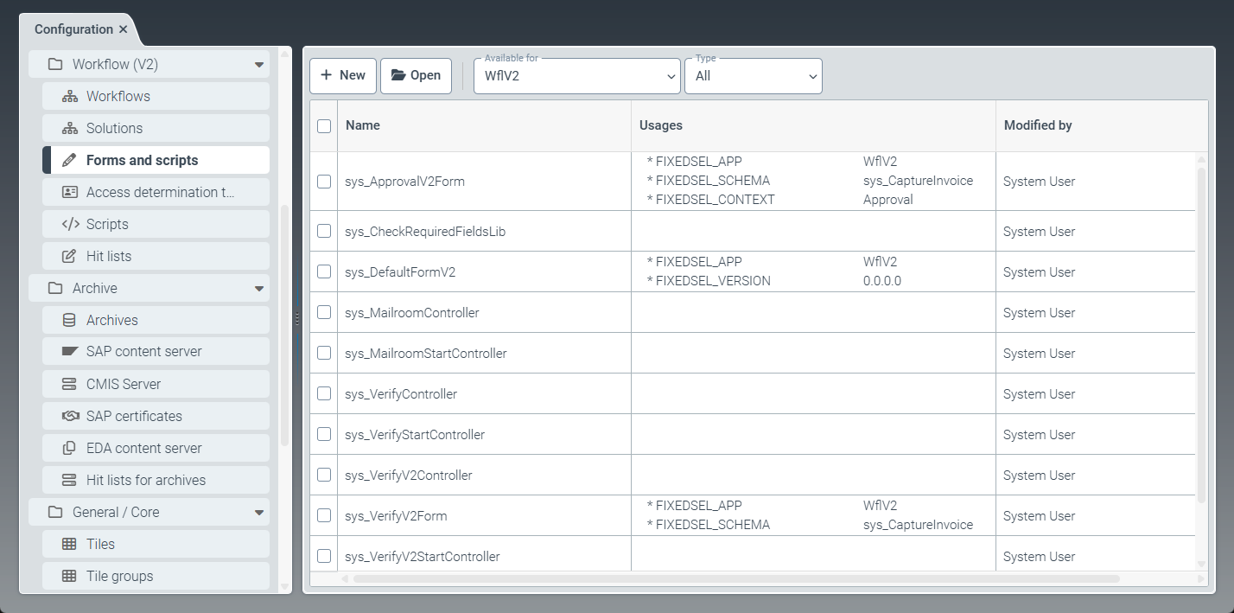Click the New button
Screen dimensions: 1234x613
pos(343,76)
